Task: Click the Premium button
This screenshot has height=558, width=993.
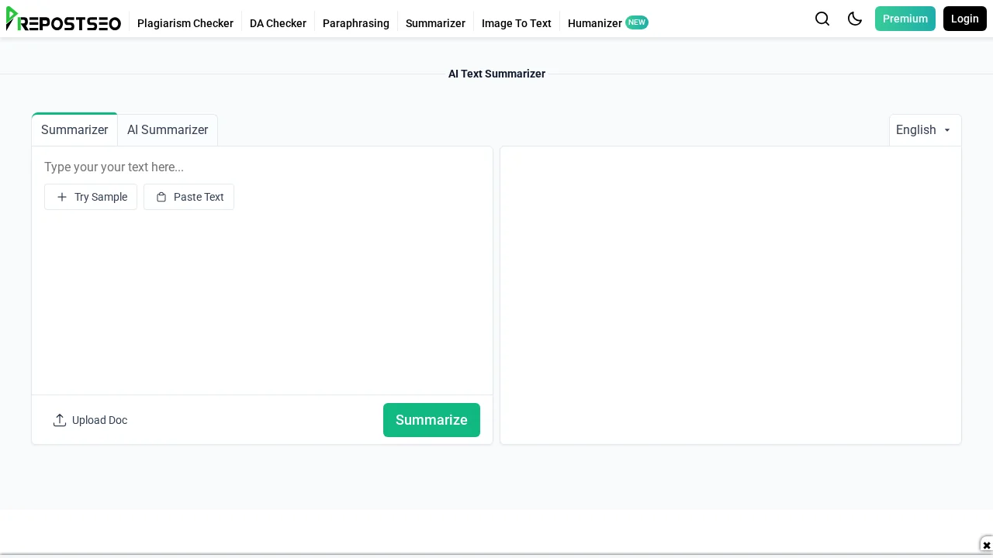Action: [905, 19]
